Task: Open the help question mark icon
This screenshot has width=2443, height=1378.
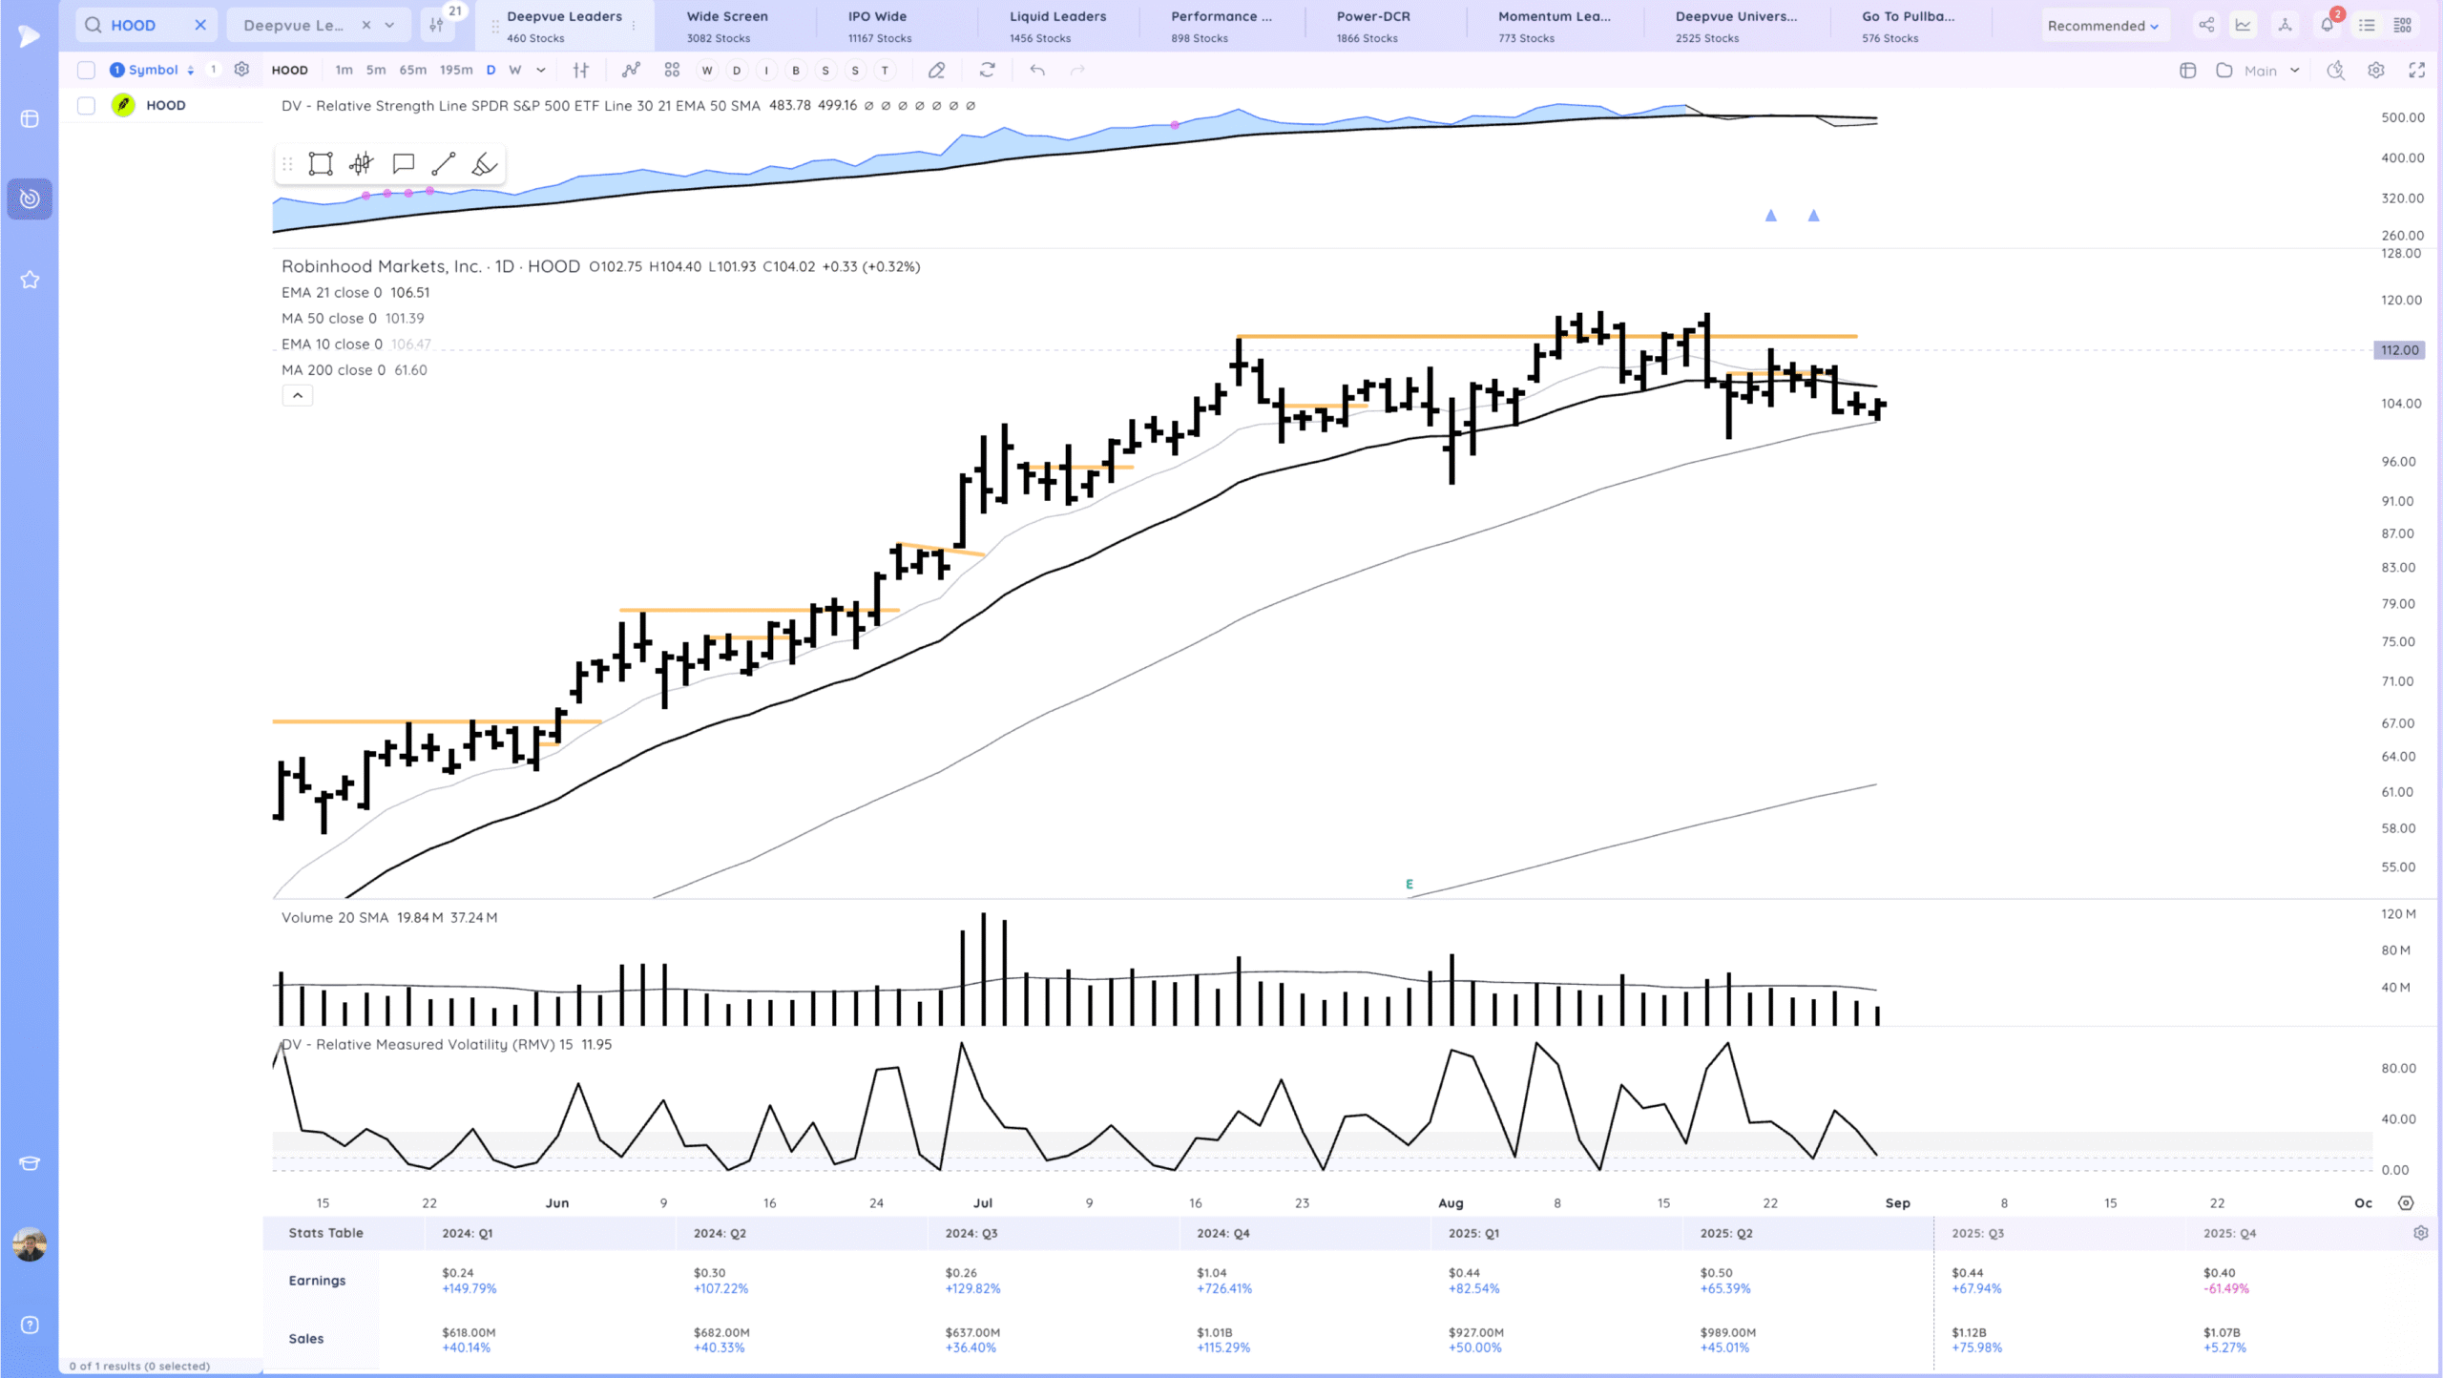Action: tap(30, 1325)
